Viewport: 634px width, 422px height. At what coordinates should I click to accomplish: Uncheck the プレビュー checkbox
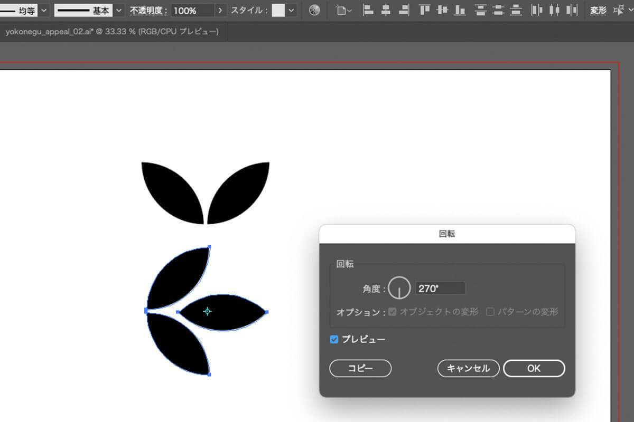click(x=334, y=339)
